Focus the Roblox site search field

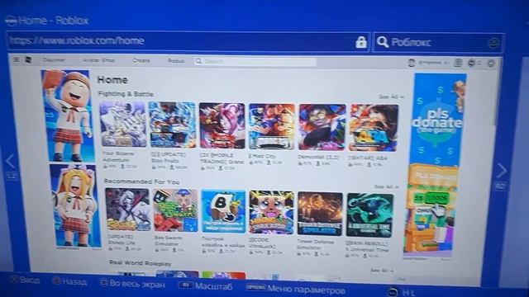255,61
